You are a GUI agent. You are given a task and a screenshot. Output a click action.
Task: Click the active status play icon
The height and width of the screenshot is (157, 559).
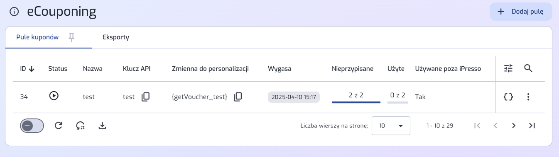pos(54,96)
